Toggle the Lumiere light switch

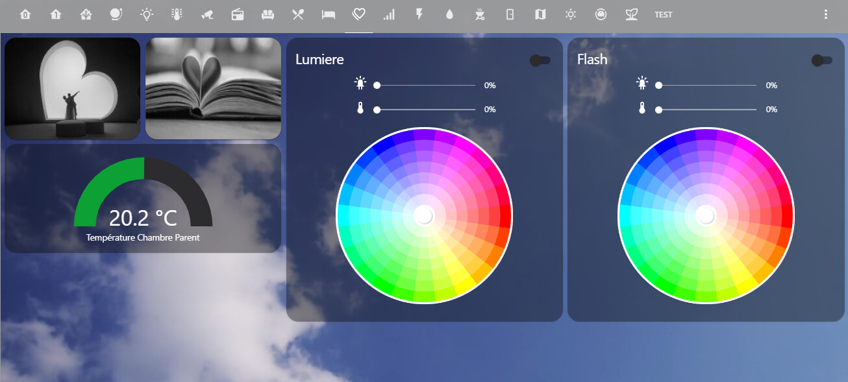pyautogui.click(x=540, y=60)
